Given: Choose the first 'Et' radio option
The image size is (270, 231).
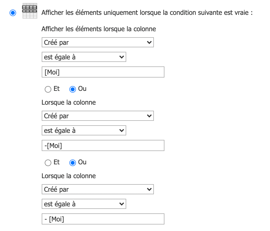Looking at the screenshot, I should coord(48,89).
